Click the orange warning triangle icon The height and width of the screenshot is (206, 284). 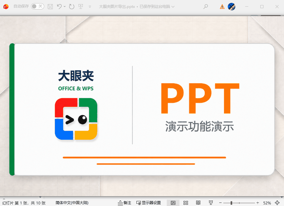coord(222,7)
